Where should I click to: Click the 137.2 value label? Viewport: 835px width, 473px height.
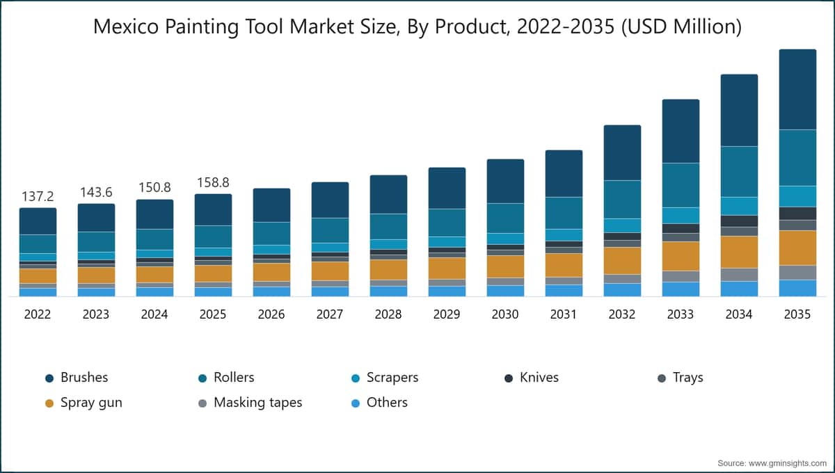pyautogui.click(x=38, y=196)
